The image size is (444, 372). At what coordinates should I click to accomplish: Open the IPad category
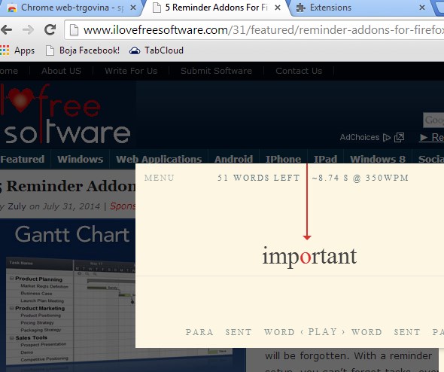pyautogui.click(x=325, y=159)
